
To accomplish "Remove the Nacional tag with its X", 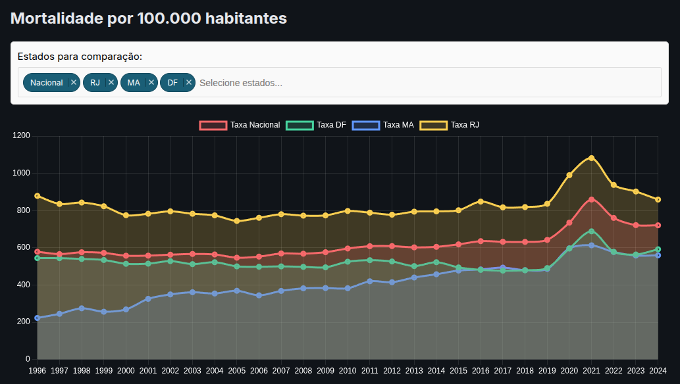I will [74, 83].
